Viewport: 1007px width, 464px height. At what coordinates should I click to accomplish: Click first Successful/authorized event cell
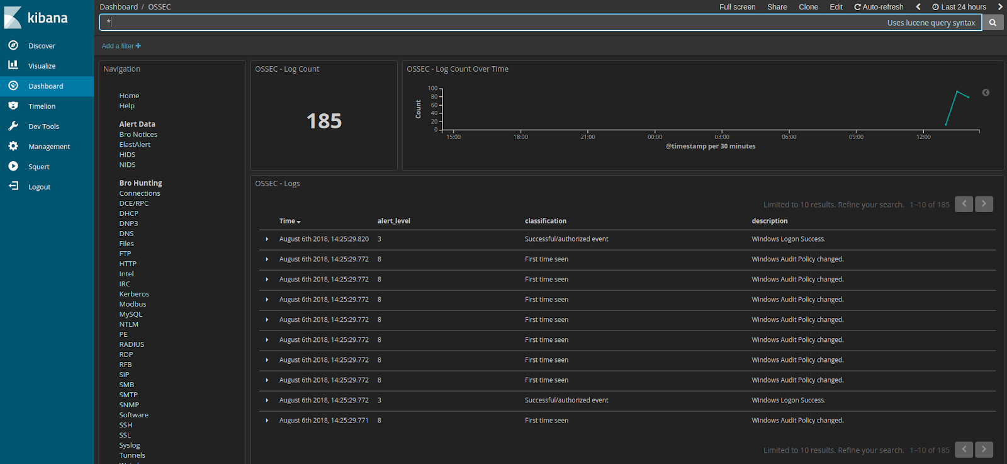pyautogui.click(x=566, y=239)
